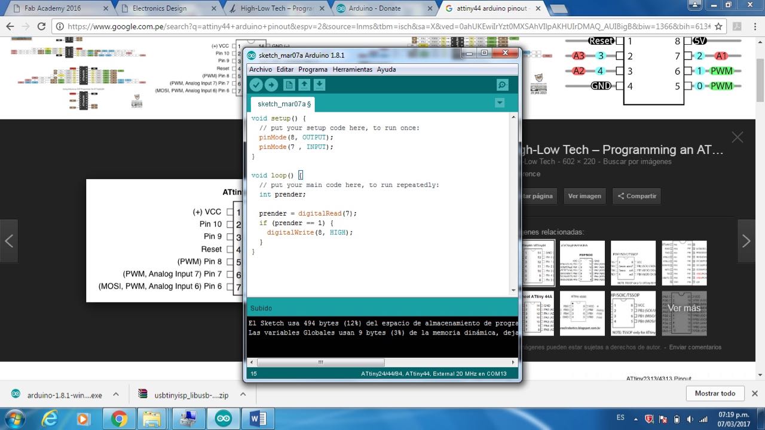Upload the sketch with the arrow button
Image resolution: width=765 pixels, height=430 pixels.
tap(271, 85)
